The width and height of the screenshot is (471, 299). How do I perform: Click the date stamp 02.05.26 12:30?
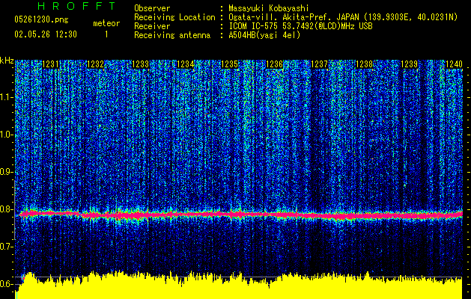click(x=46, y=34)
